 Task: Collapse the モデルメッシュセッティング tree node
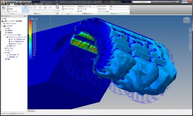[6, 37]
